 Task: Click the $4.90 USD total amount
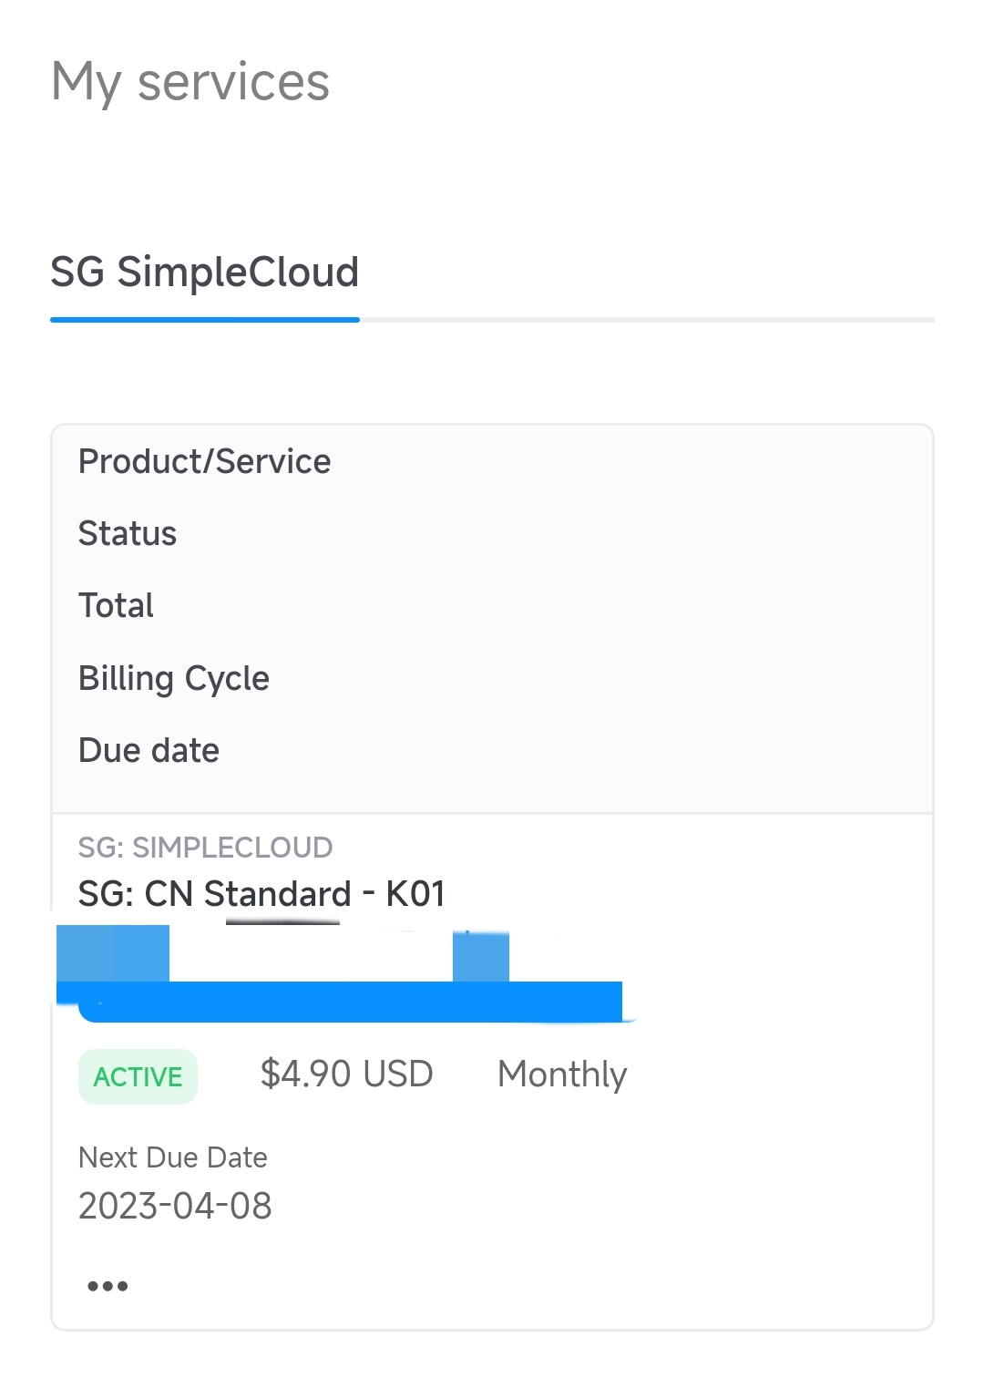[x=346, y=1075]
